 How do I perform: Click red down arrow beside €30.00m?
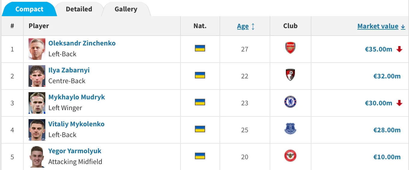pos(399,103)
